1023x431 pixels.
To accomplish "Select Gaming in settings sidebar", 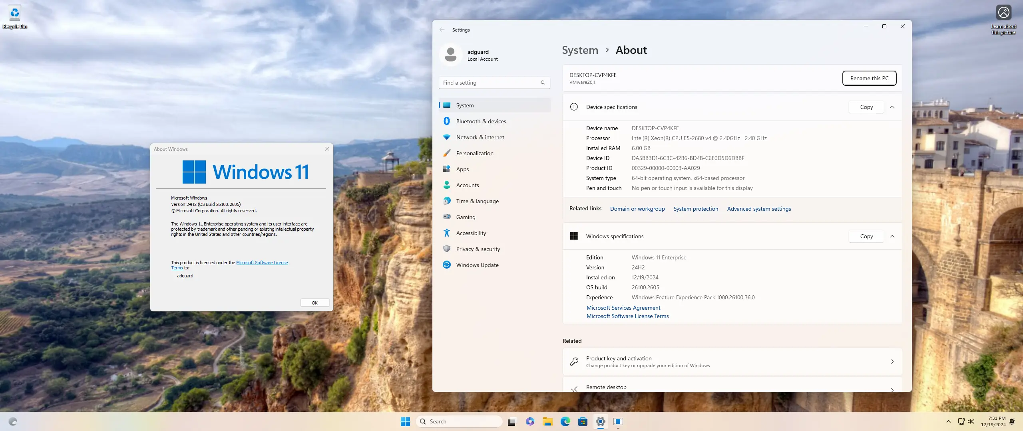I will pos(466,217).
